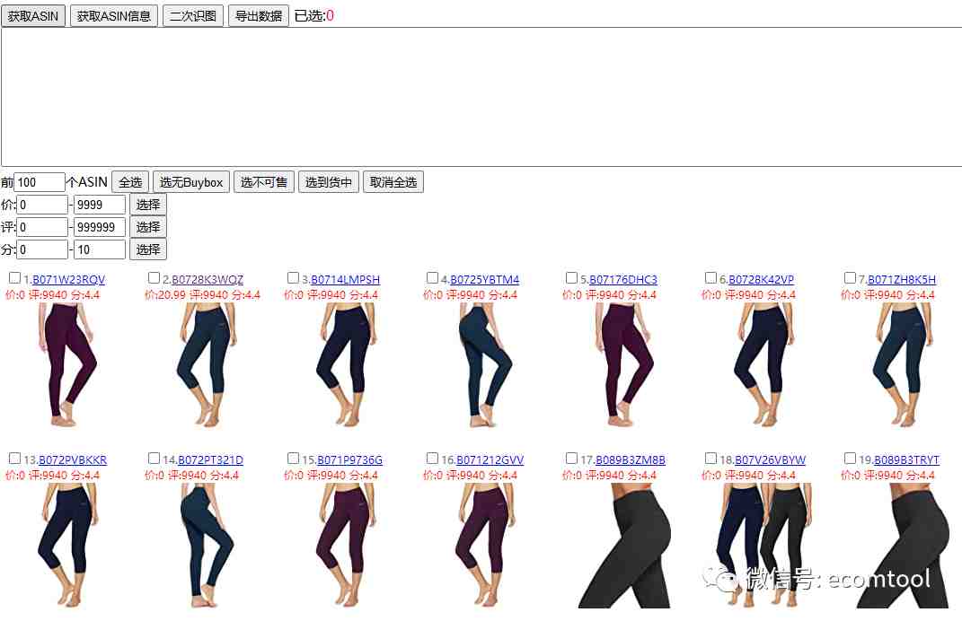
Task: Check the box for item 1 B071W23RQV
Action: tap(14, 277)
